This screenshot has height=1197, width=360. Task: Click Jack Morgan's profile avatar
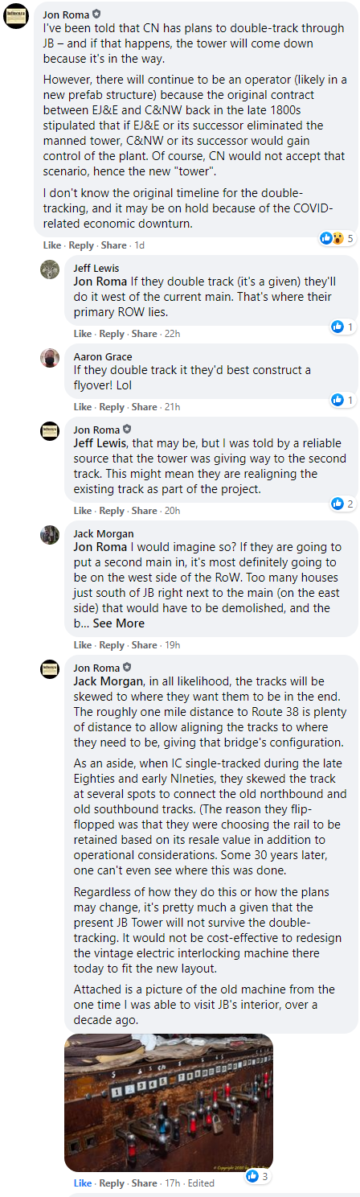[x=50, y=535]
